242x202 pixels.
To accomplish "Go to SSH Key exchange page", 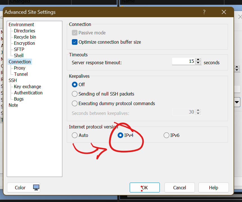I will pyautogui.click(x=28, y=86).
